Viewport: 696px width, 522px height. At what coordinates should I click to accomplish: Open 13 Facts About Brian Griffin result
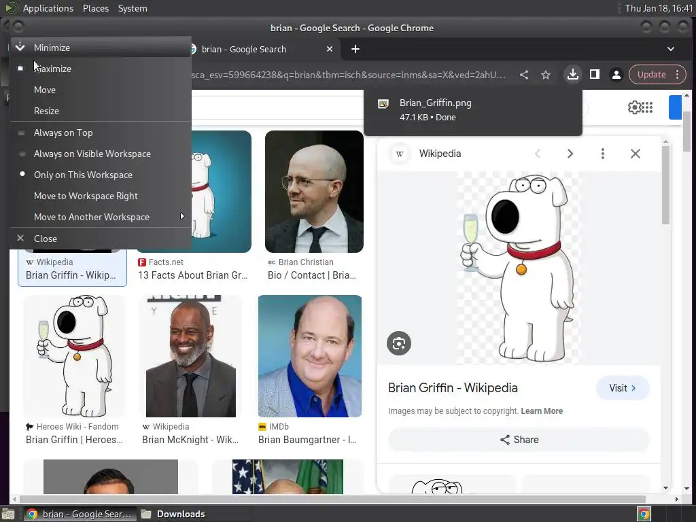(193, 275)
